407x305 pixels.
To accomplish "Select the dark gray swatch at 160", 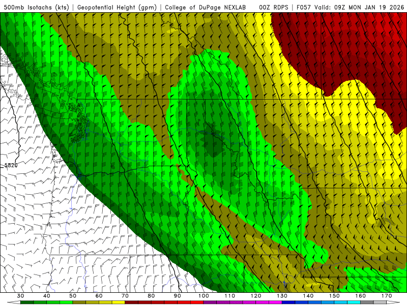I will (367, 302).
